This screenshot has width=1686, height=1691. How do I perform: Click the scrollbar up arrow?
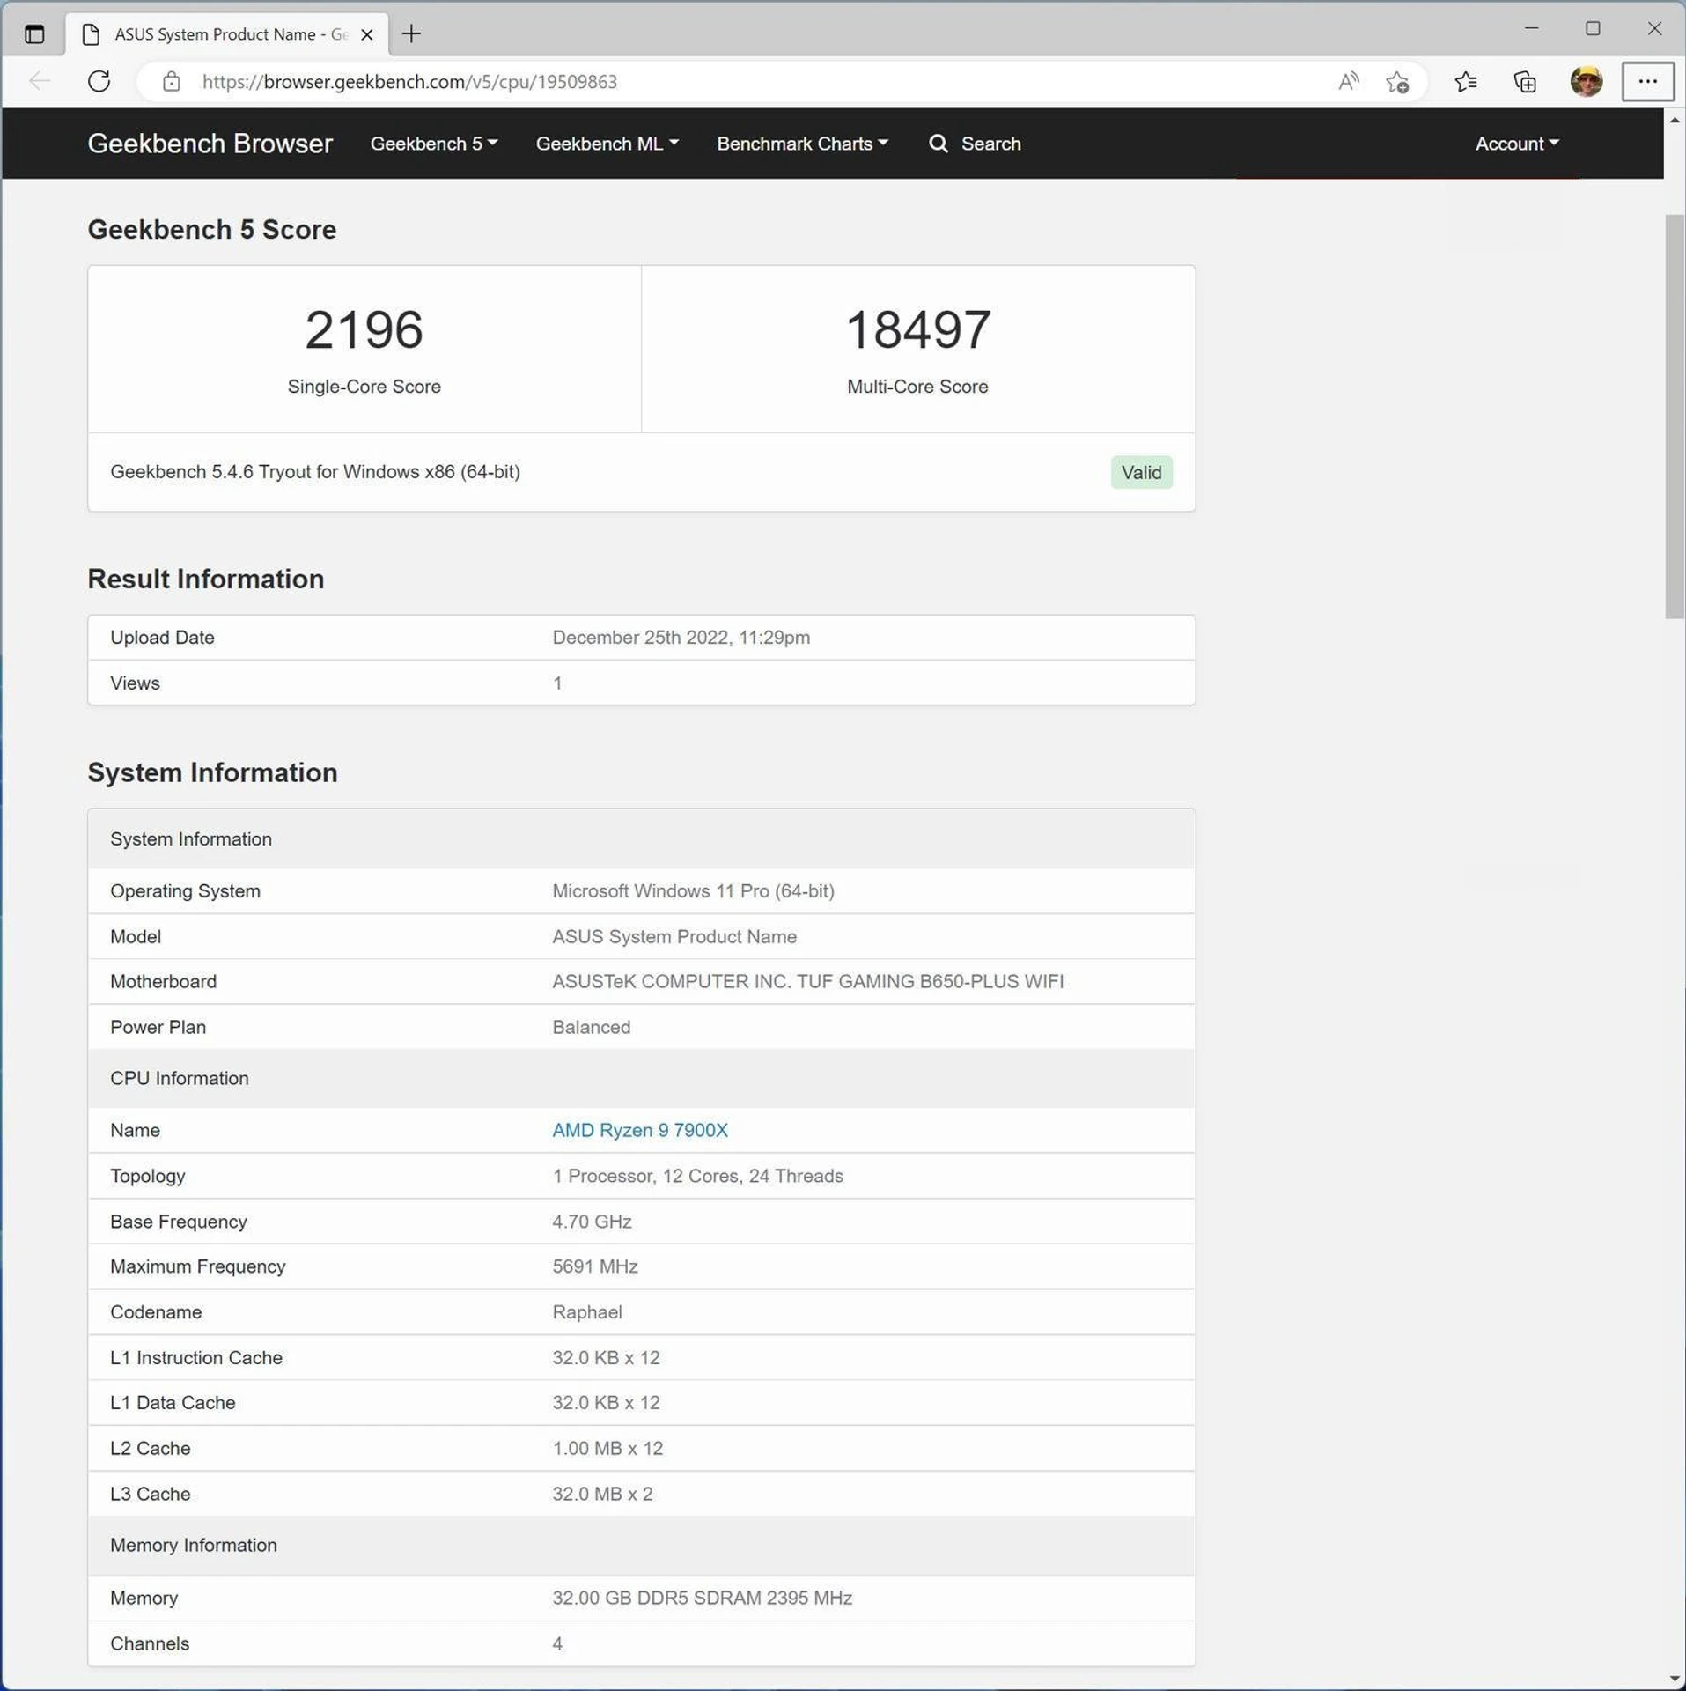coord(1674,120)
